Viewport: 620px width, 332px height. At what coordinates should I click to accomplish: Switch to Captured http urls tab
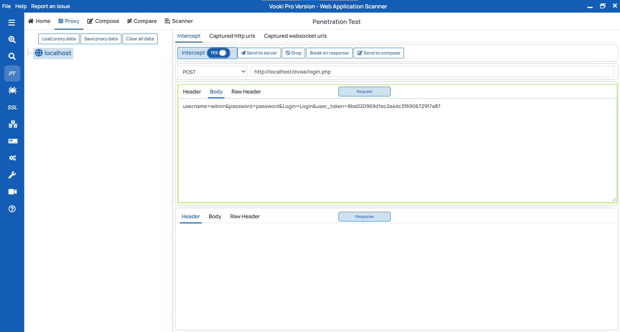click(x=232, y=36)
